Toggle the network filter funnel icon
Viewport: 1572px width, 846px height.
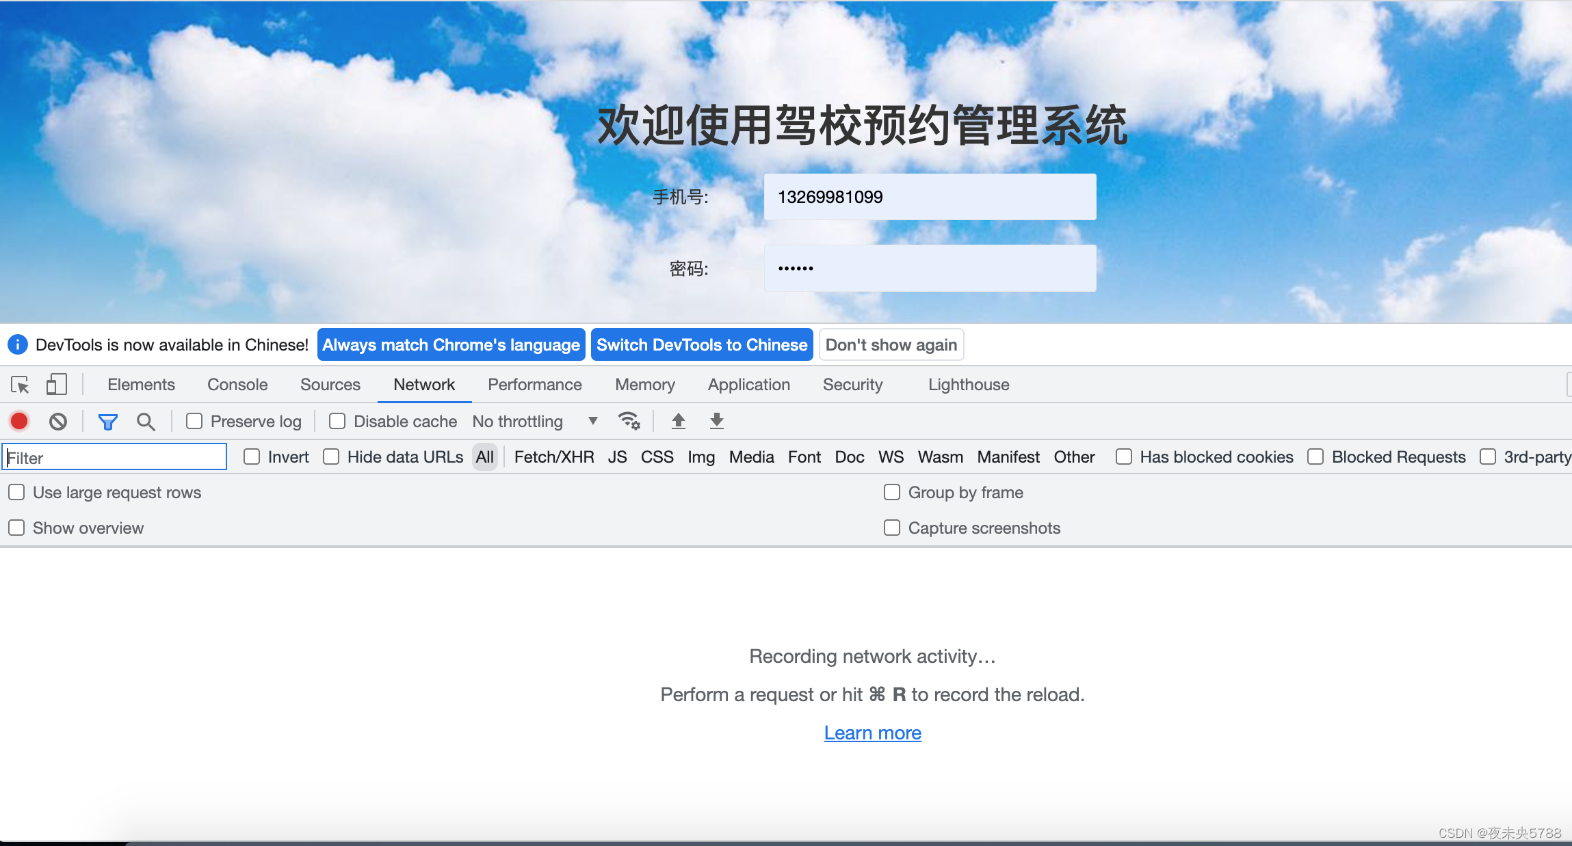point(107,422)
